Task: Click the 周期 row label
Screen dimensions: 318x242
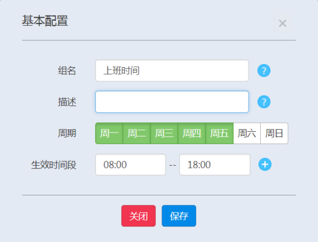Action: click(x=67, y=134)
